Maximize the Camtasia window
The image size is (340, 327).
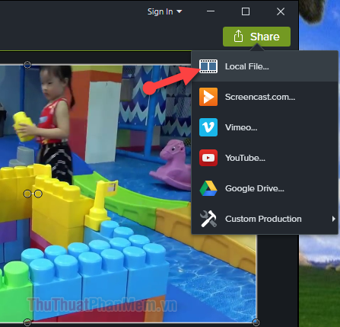pos(246,11)
